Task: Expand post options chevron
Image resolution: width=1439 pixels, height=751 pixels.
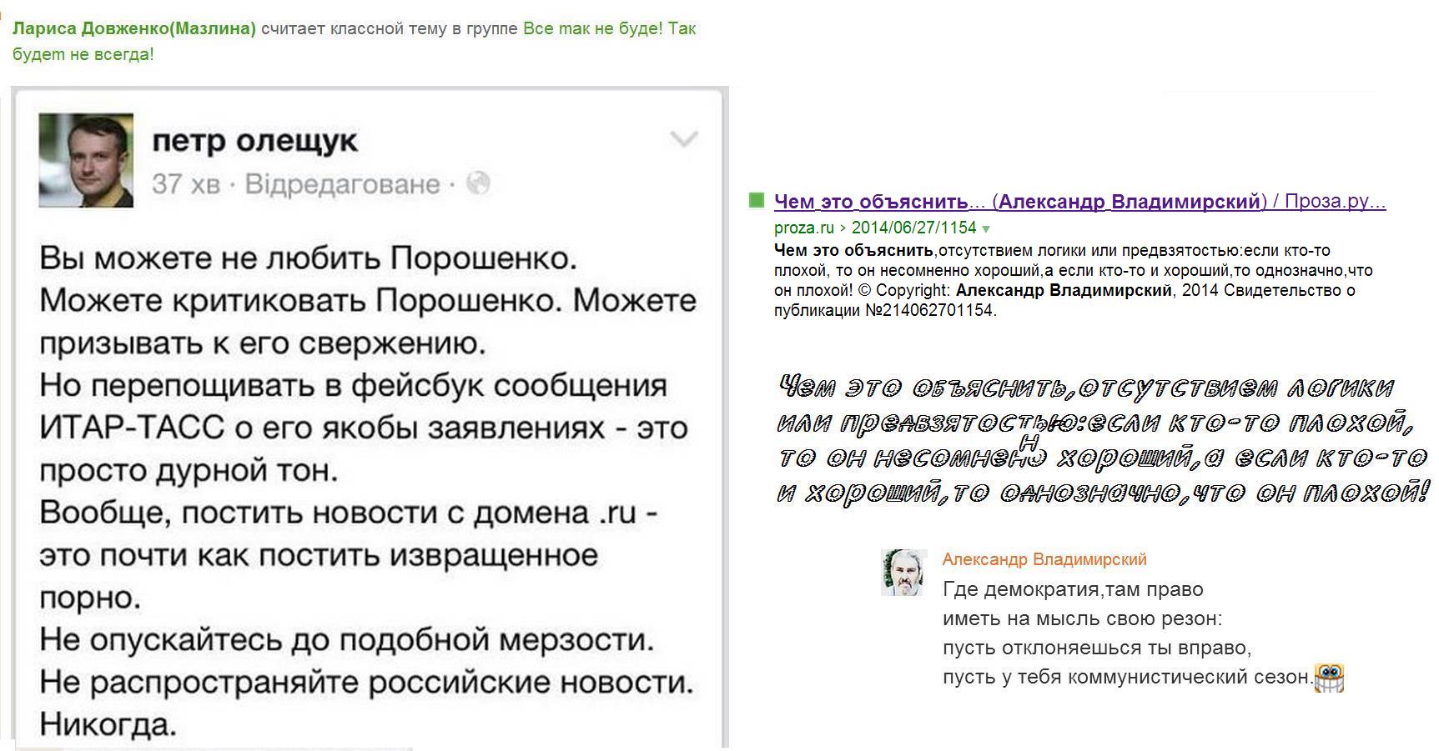Action: point(684,139)
